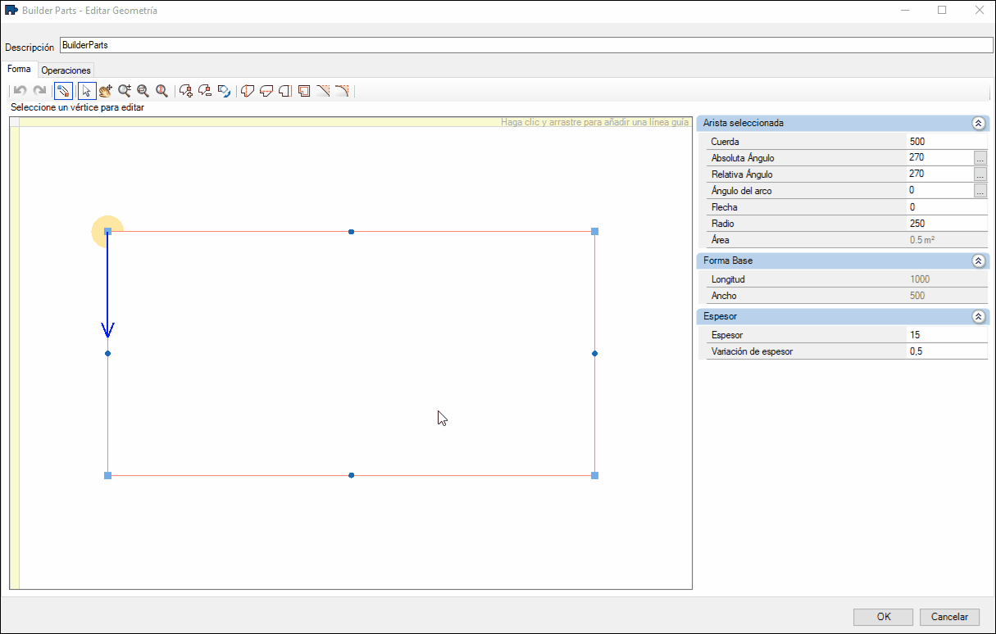
Task: Open the Relativa Ángulo ellipsis button
Action: 980,174
